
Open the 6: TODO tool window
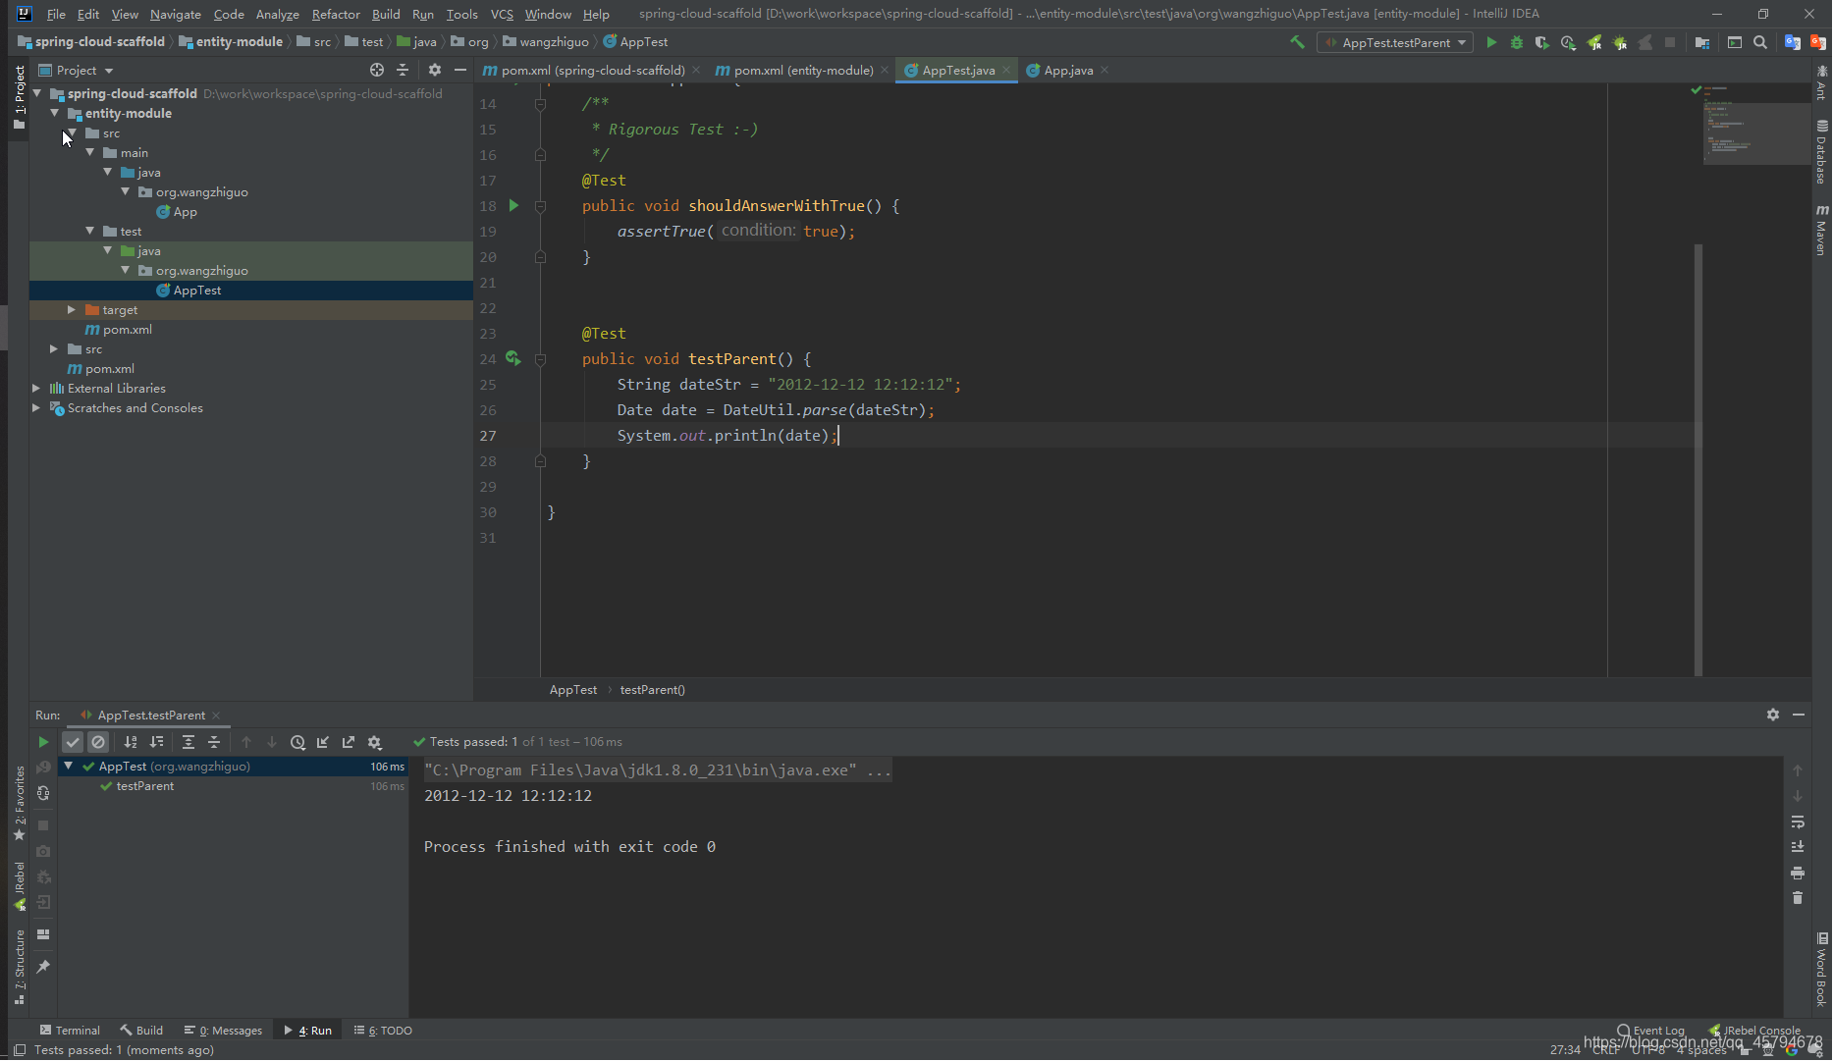tap(383, 1030)
